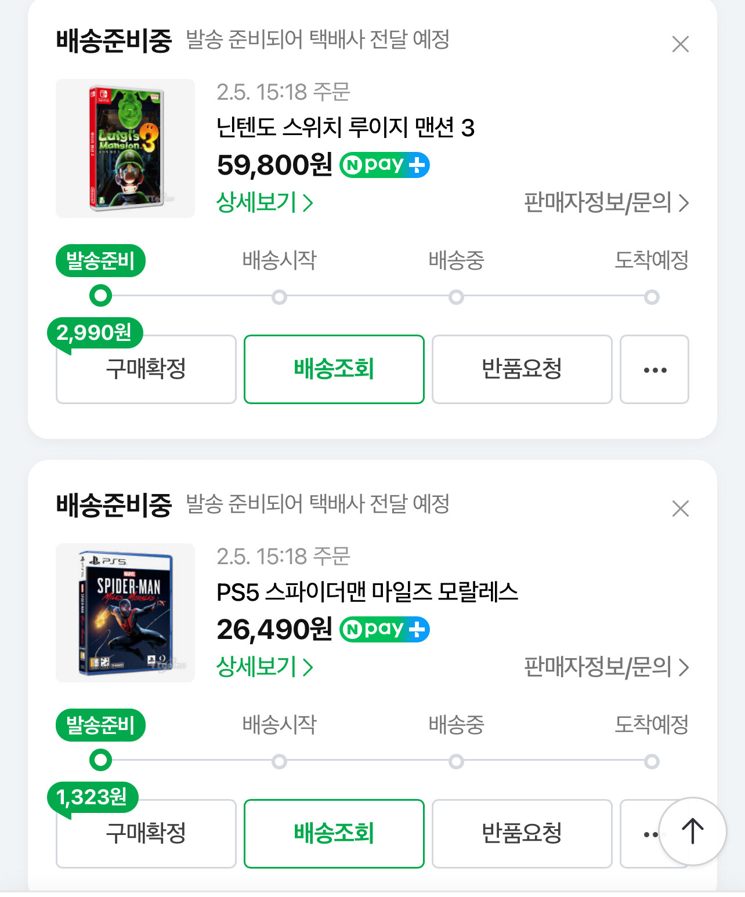
Task: Tap the Npay plus badge beside 59,800원
Action: 384,165
